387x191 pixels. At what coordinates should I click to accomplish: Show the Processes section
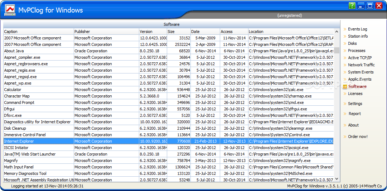click(x=357, y=51)
